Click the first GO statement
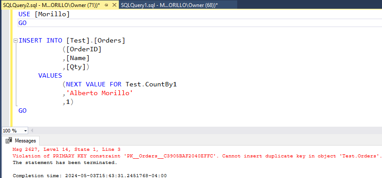The width and height of the screenshot is (382, 178). 22,23
